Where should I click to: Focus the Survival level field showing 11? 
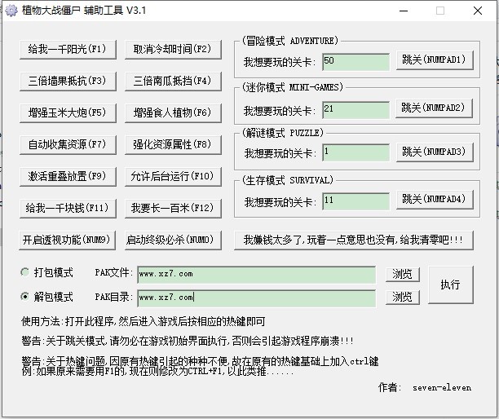point(355,201)
